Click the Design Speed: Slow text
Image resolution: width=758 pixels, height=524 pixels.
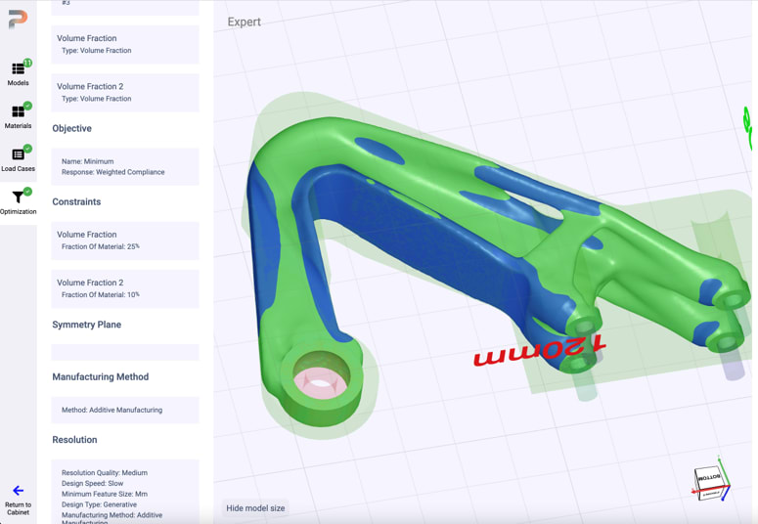(x=92, y=483)
